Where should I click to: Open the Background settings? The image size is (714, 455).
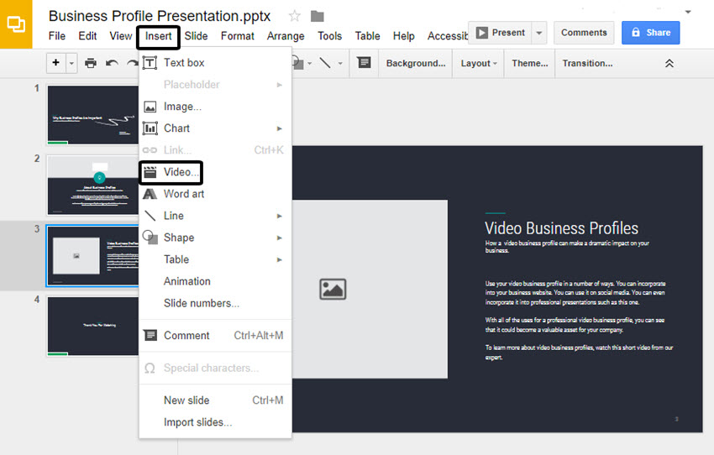[416, 63]
